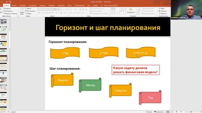
Task: Expand the shapes gallery More arrow
Action: 125,13
